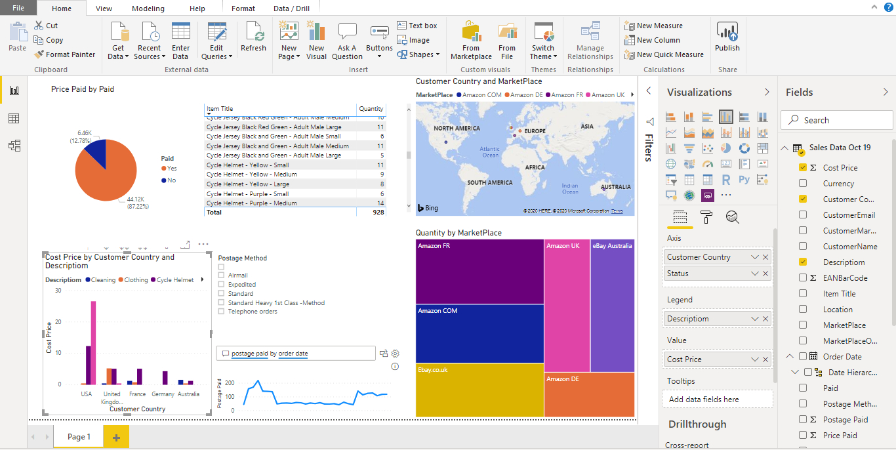Choose the Pie chart visualization
Screen dimensions: 896x450
click(726, 148)
